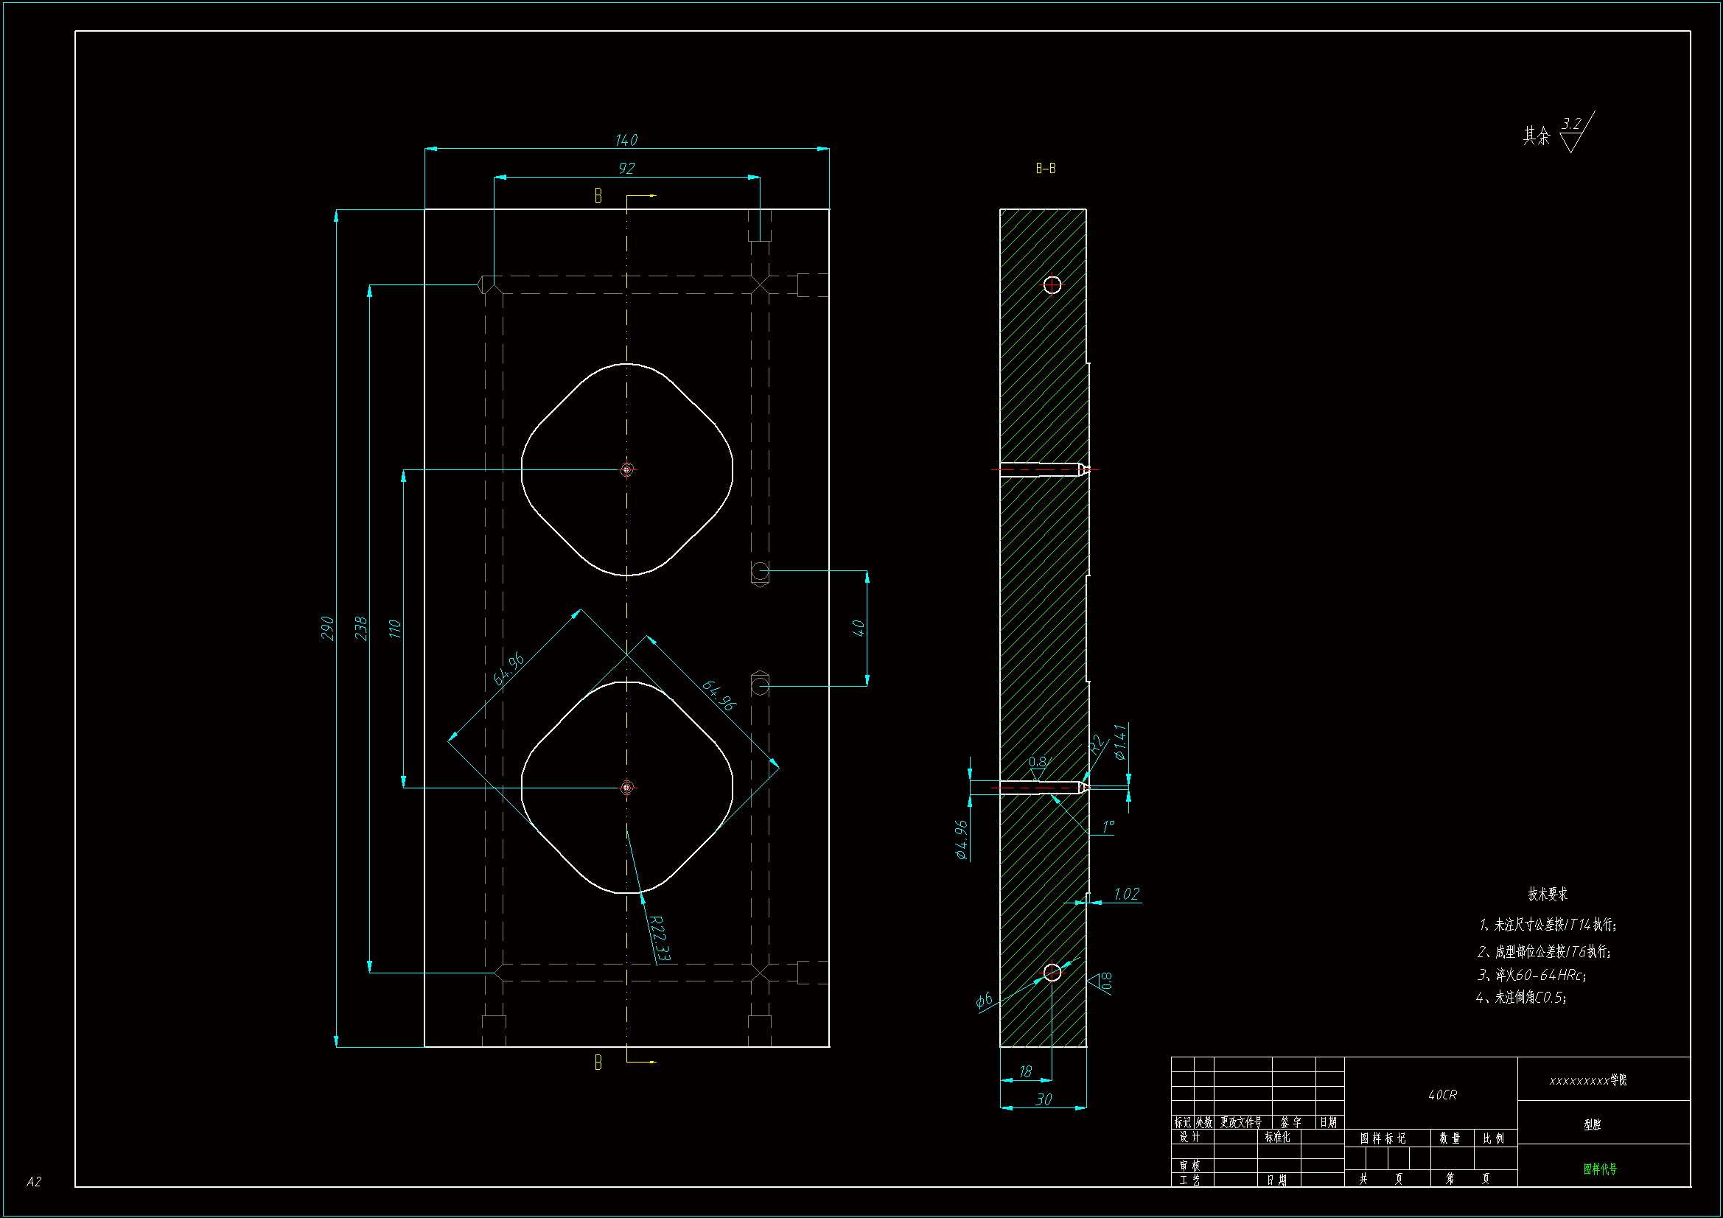Select the 238 vertical dimension text

361,628
